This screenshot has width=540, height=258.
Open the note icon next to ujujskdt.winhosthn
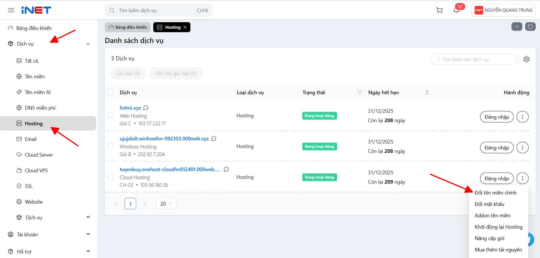click(214, 138)
